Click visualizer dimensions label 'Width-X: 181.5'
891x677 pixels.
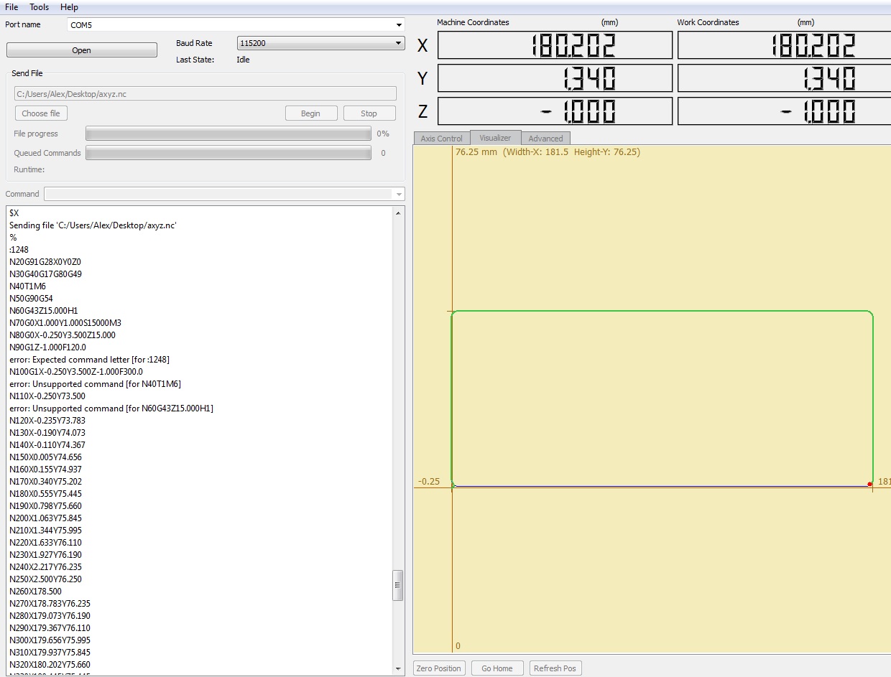537,152
